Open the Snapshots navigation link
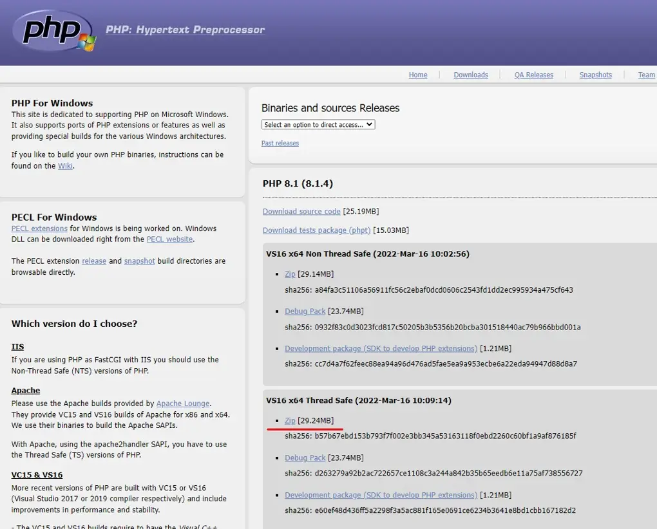 click(x=595, y=75)
